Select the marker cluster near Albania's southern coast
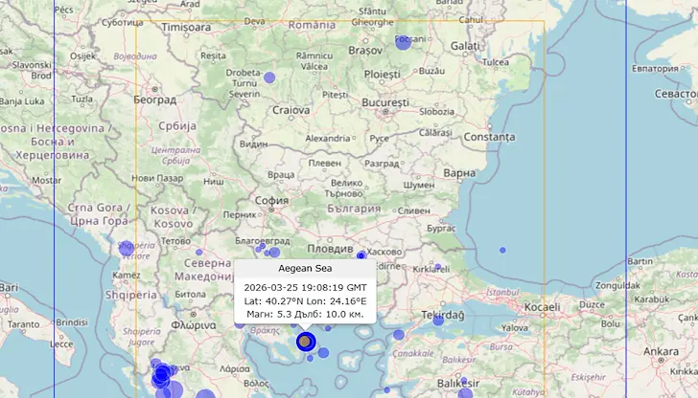This screenshot has height=398, width=698. [161, 374]
